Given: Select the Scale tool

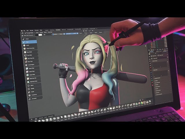Looking at the screenshot, I should (x=35, y=92).
